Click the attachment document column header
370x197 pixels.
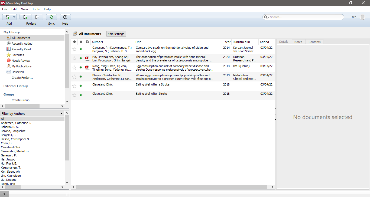point(87,42)
